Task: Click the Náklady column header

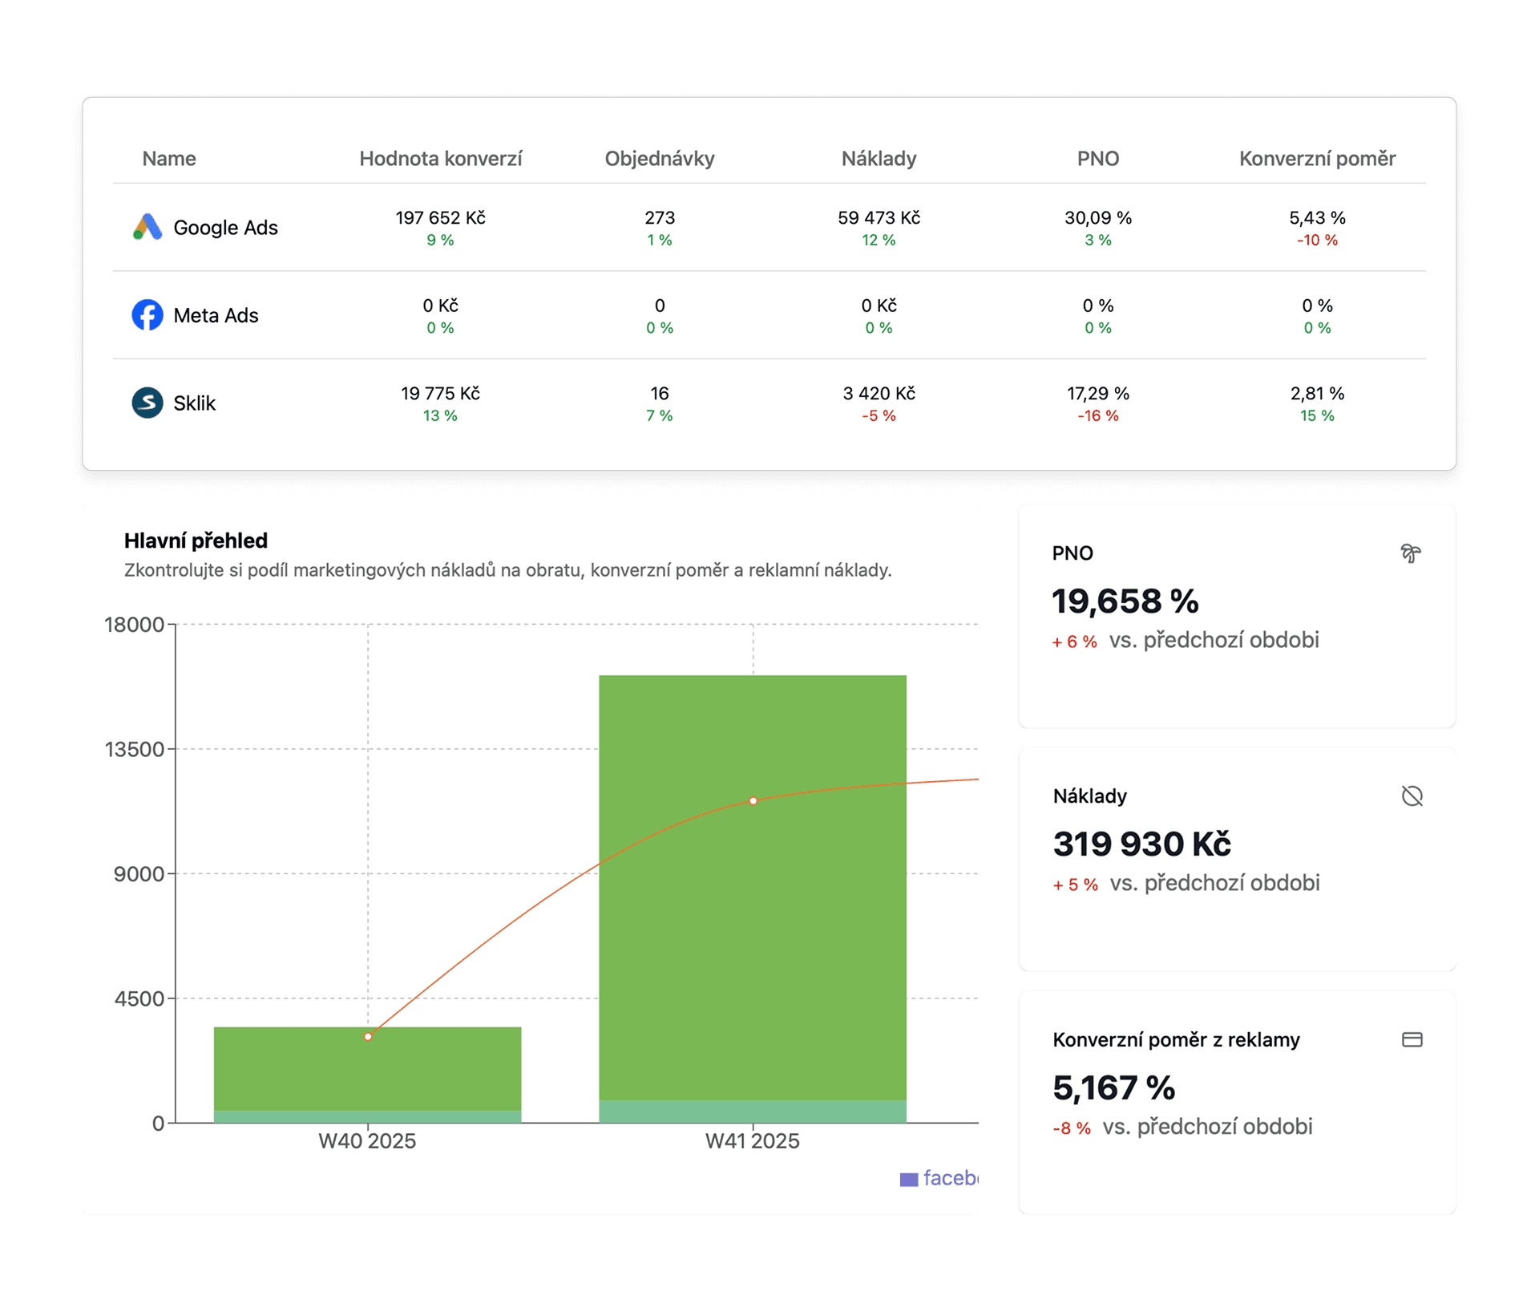Action: [x=879, y=159]
